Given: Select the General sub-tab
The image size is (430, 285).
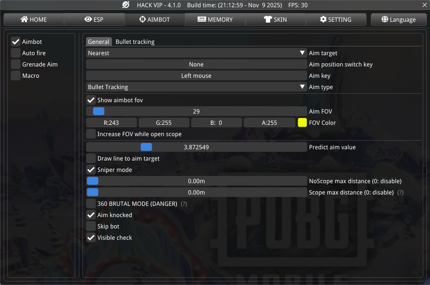Looking at the screenshot, I should (x=98, y=42).
